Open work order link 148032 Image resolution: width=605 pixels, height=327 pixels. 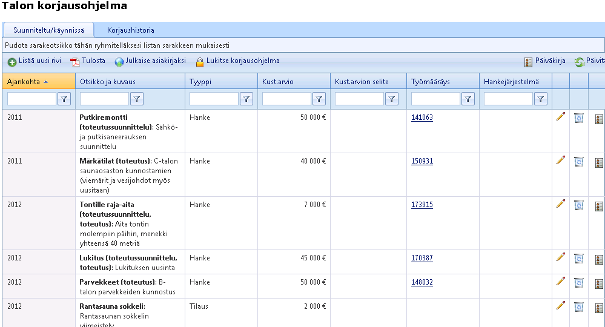(422, 282)
